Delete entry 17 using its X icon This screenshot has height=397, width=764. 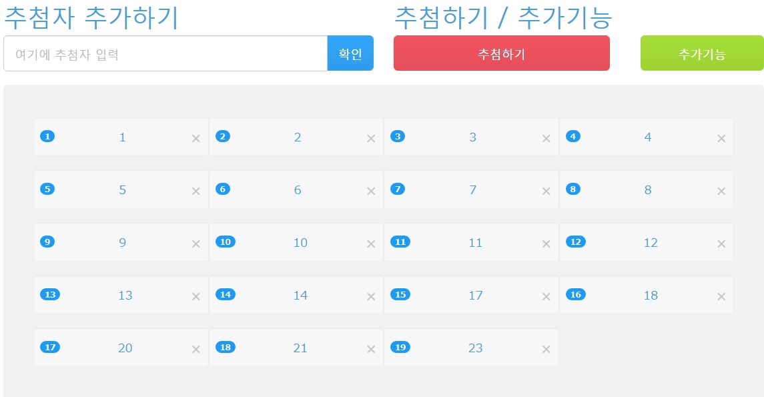(x=546, y=297)
